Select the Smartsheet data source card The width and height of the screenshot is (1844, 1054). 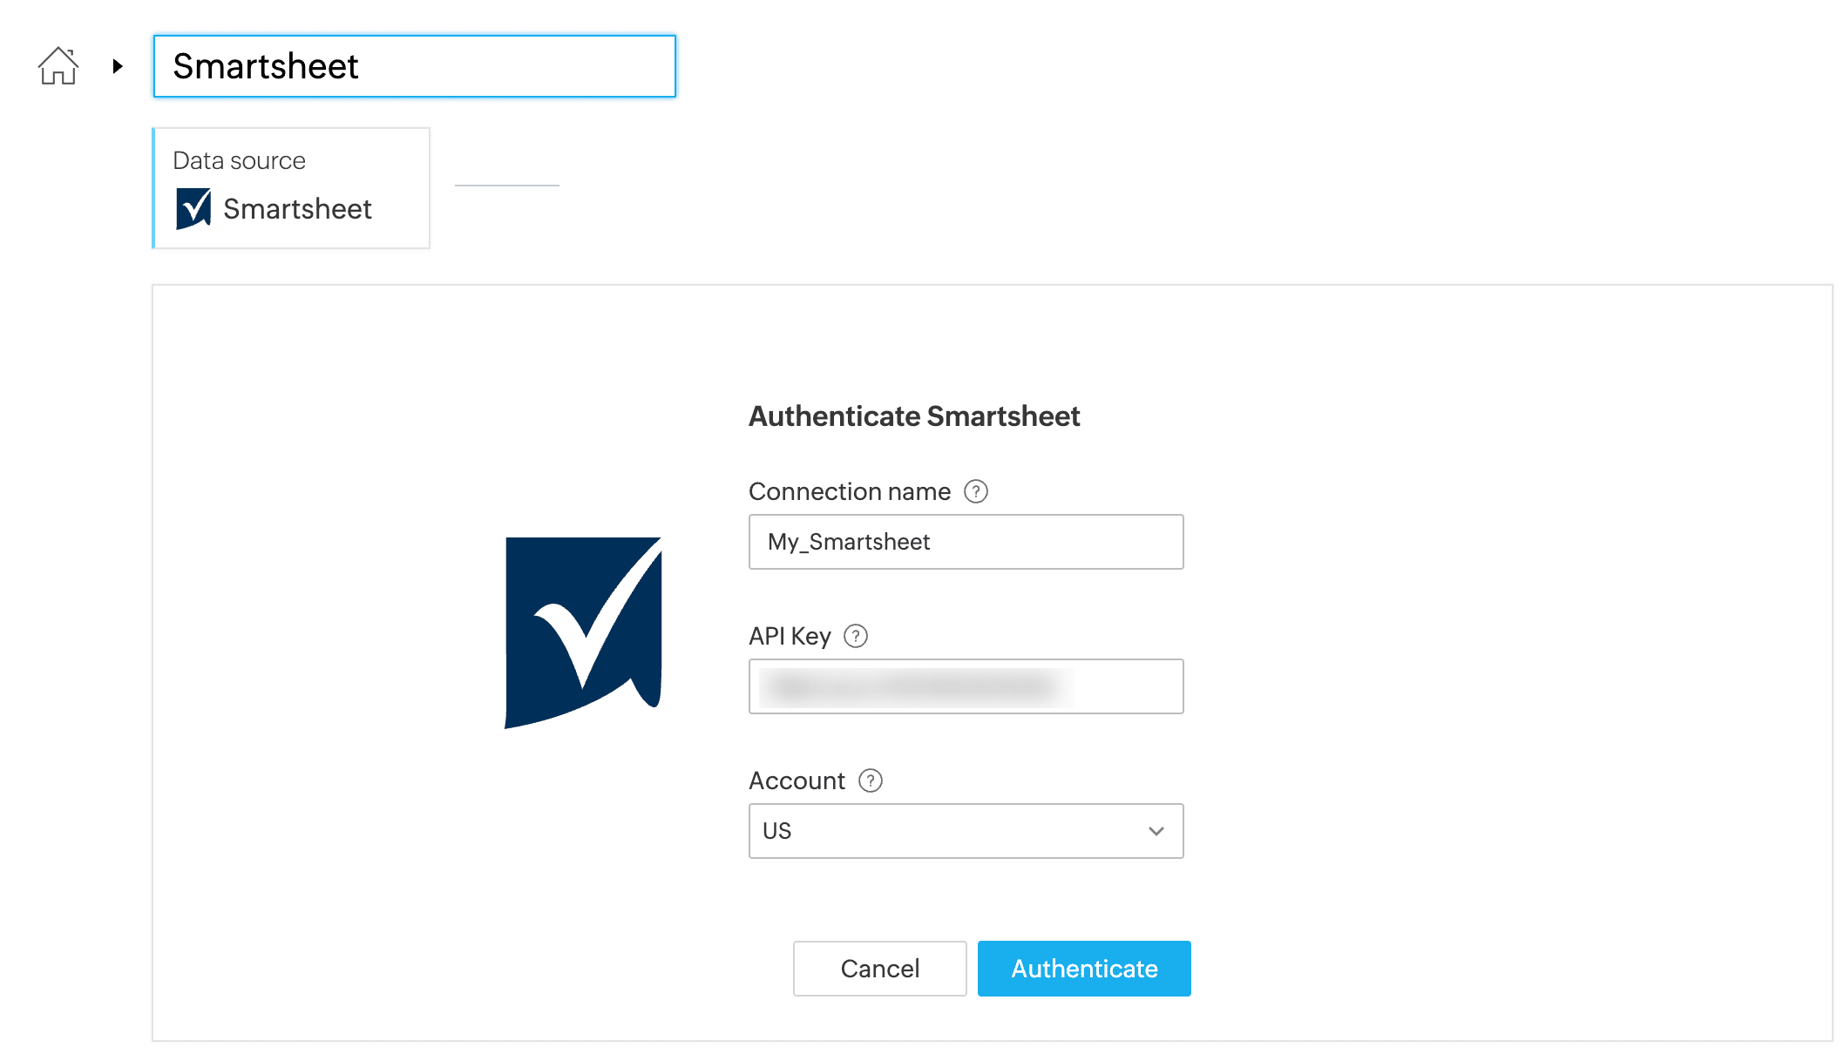point(292,188)
